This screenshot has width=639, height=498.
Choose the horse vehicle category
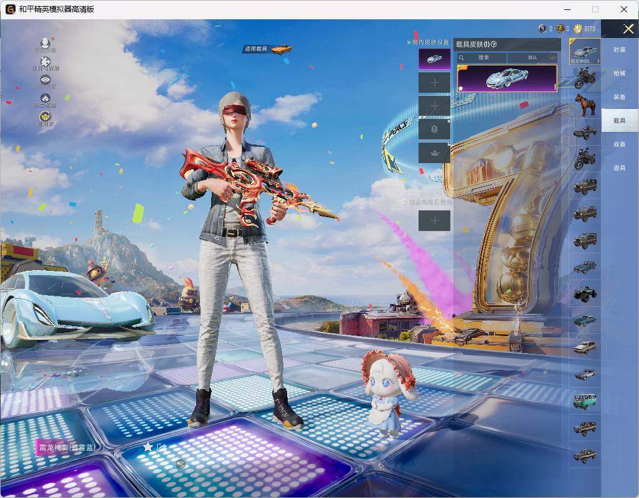[x=585, y=105]
